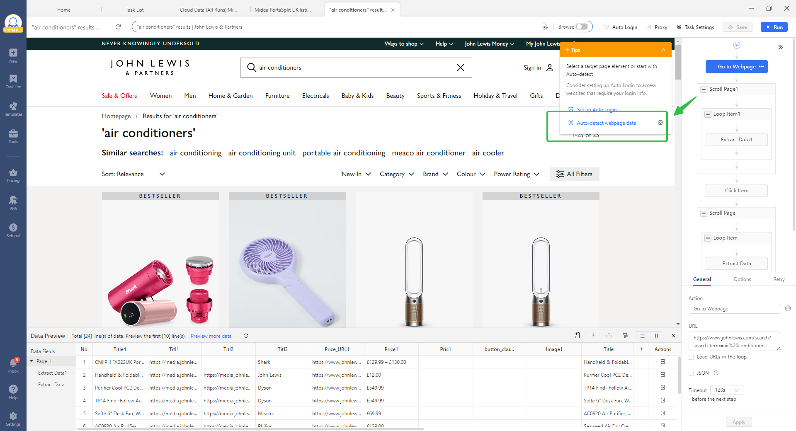Open RPA in the left sidebar
This screenshot has height=431, width=796.
pyautogui.click(x=13, y=203)
